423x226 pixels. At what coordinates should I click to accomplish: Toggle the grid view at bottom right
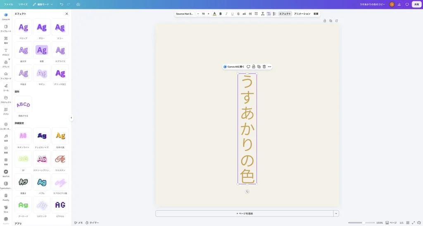(408, 223)
